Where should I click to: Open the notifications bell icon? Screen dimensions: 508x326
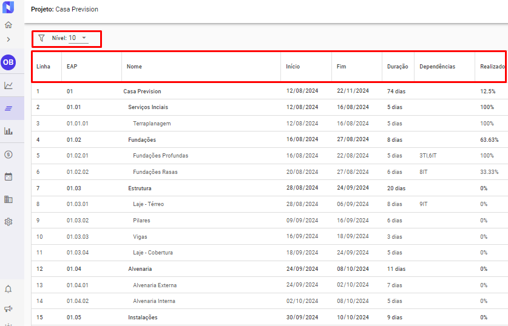point(8,289)
